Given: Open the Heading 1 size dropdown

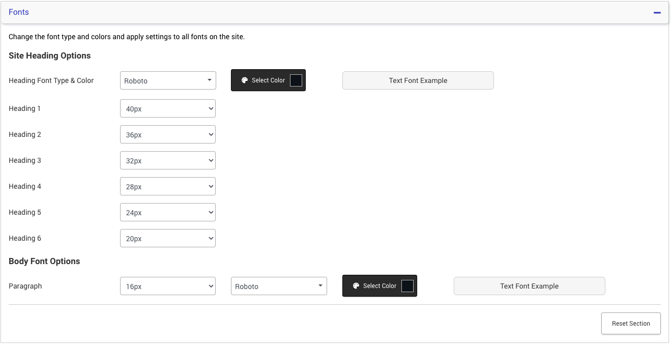Looking at the screenshot, I should pyautogui.click(x=168, y=108).
